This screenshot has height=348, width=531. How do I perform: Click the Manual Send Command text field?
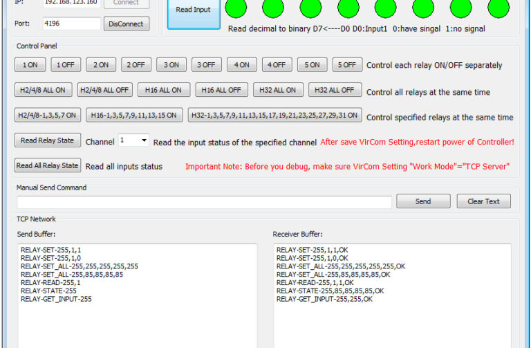point(205,202)
